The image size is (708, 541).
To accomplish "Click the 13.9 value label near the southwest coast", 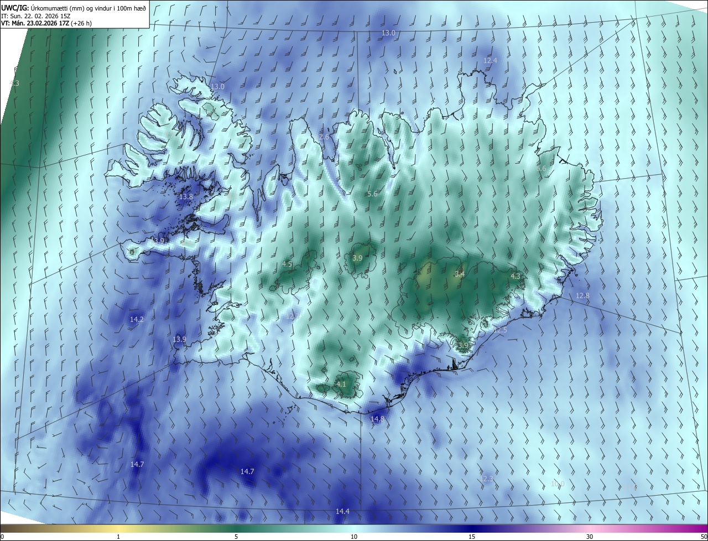I will tap(179, 339).
